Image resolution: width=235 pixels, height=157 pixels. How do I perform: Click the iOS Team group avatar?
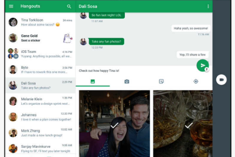tap(13, 53)
